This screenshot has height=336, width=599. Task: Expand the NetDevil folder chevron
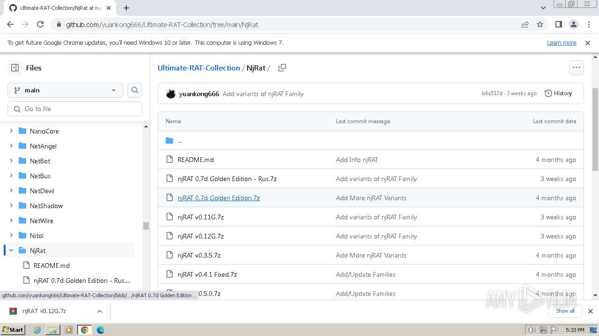click(11, 191)
